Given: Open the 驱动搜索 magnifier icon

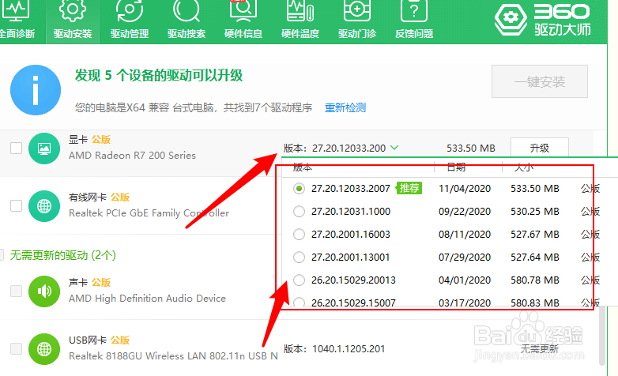Looking at the screenshot, I should click(x=187, y=10).
